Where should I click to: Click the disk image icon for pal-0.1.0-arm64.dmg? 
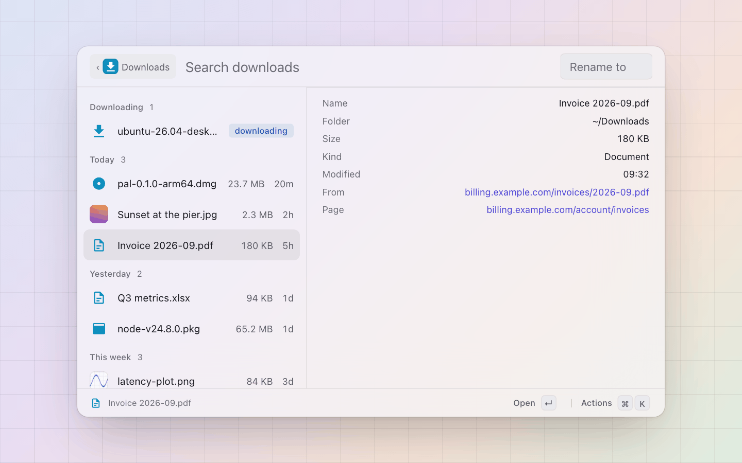(99, 184)
